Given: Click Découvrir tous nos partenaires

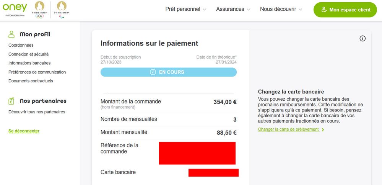Looking at the screenshot, I should click(37, 112).
